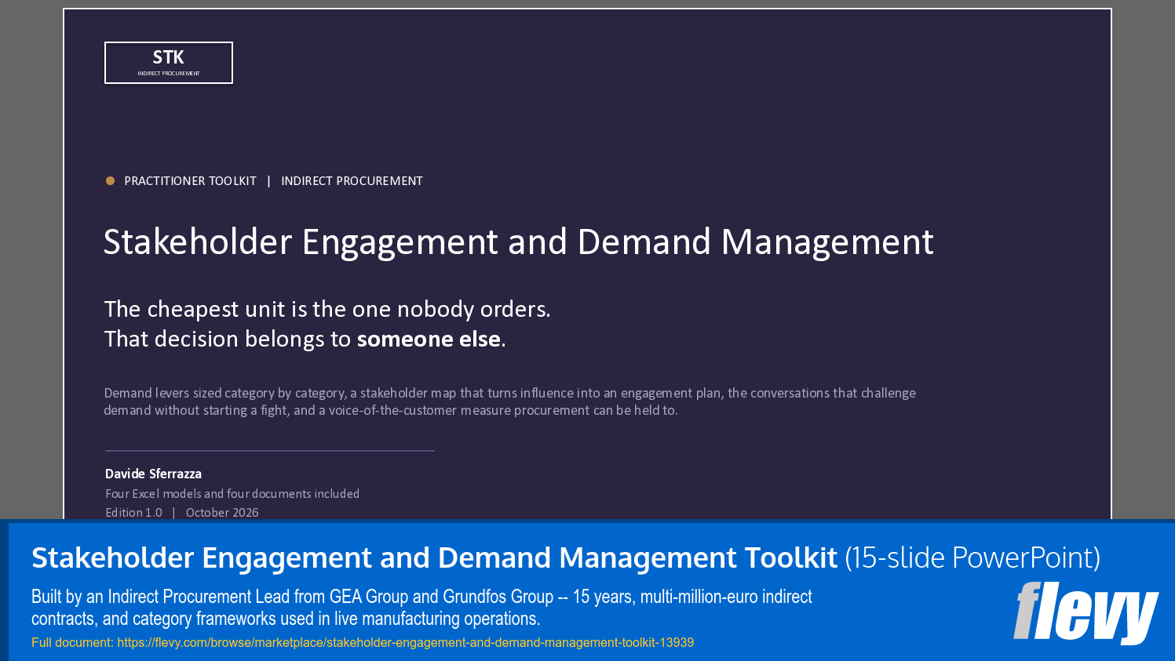Click the bold words 'someone else'
1175x661 pixels.
(x=429, y=339)
